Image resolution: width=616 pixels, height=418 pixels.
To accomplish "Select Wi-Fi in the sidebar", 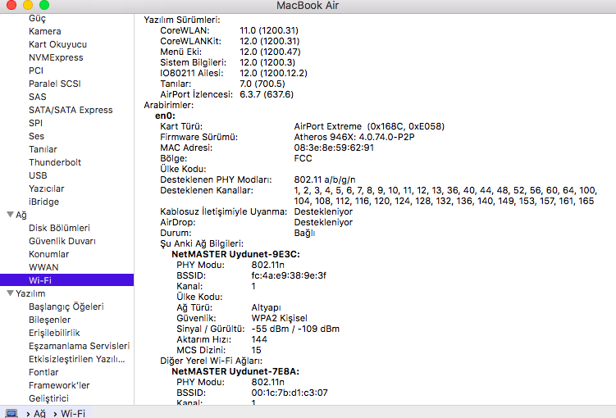I will (x=40, y=280).
